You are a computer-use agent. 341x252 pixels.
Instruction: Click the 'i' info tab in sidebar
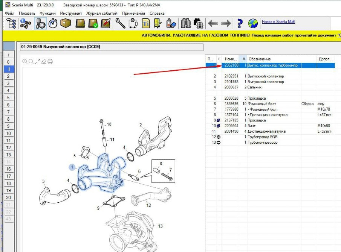8,55
